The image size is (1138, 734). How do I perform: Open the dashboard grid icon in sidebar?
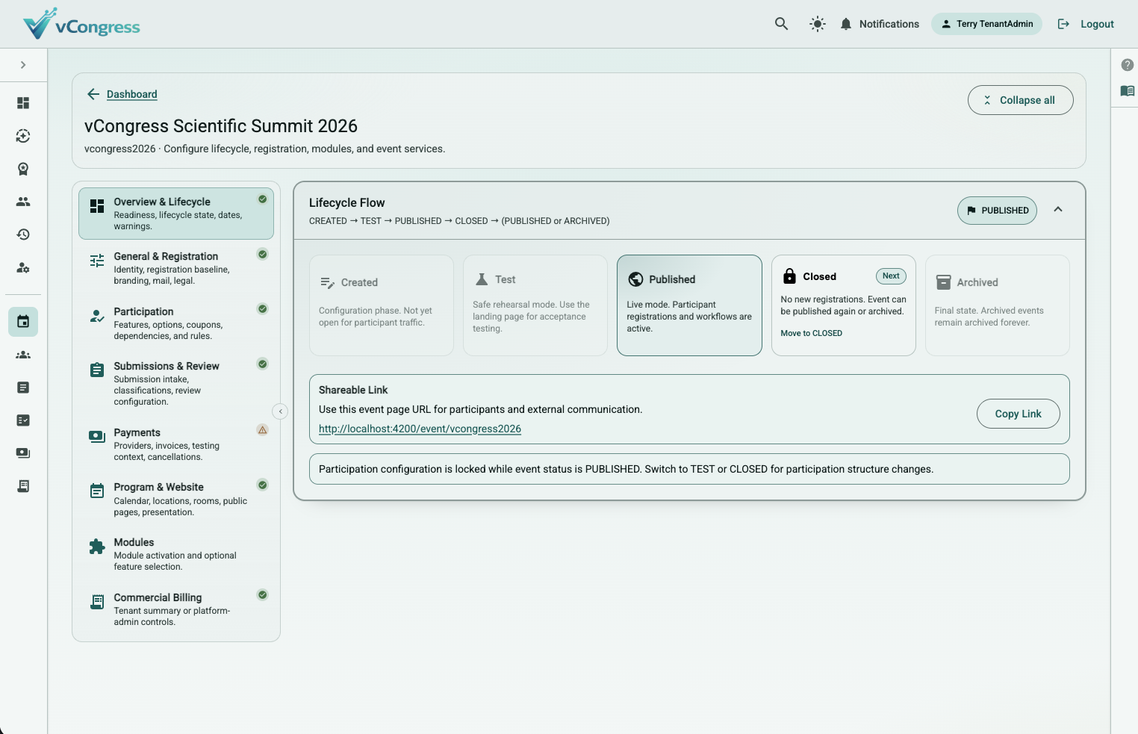click(x=23, y=103)
